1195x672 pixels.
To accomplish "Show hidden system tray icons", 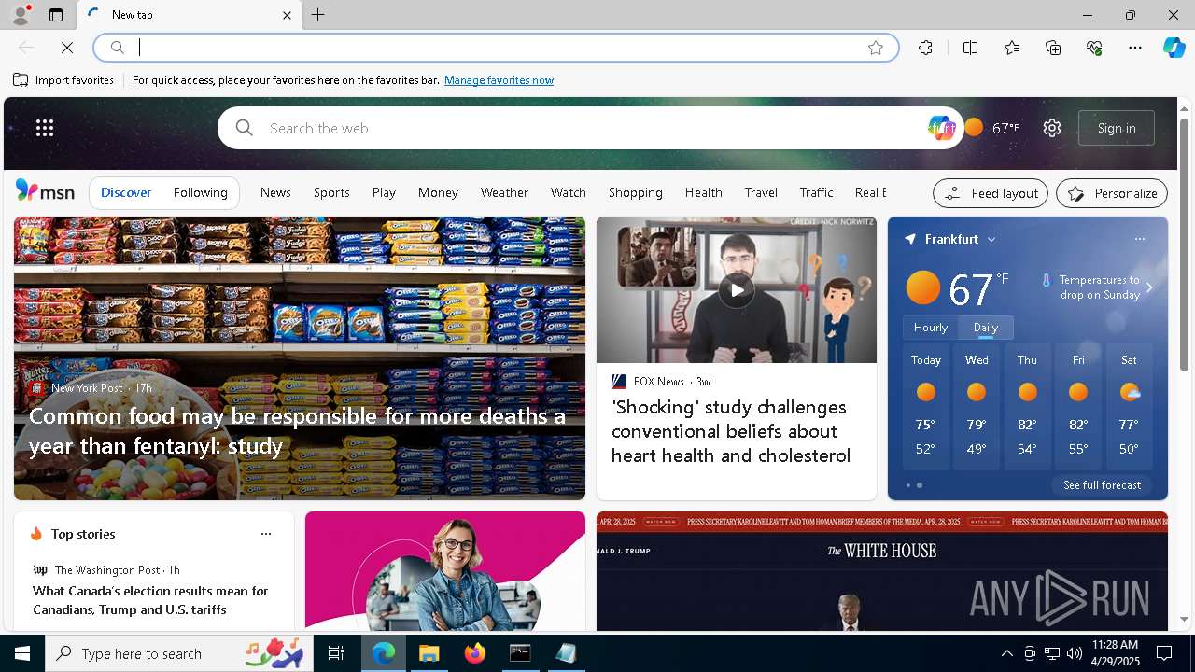I will tap(1006, 653).
